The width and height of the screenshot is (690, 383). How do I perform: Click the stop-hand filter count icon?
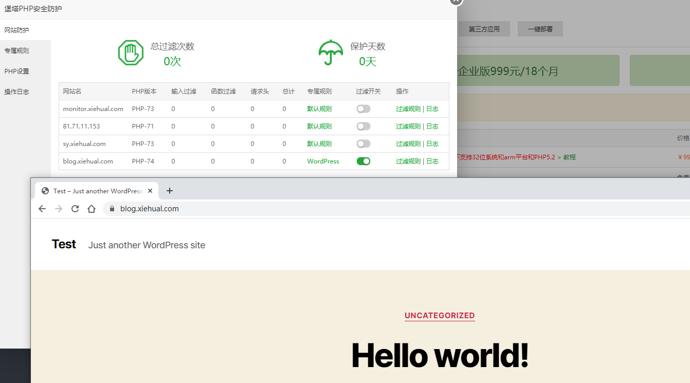pyautogui.click(x=131, y=53)
